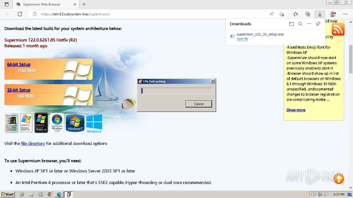Select the Supermium Web Browser tab
353x198 pixels.
[46, 4]
